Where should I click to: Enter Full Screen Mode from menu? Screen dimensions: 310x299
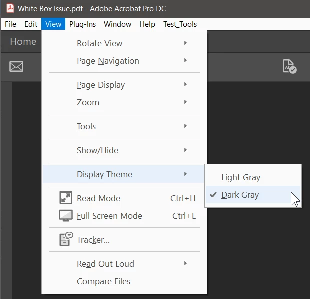124,216
